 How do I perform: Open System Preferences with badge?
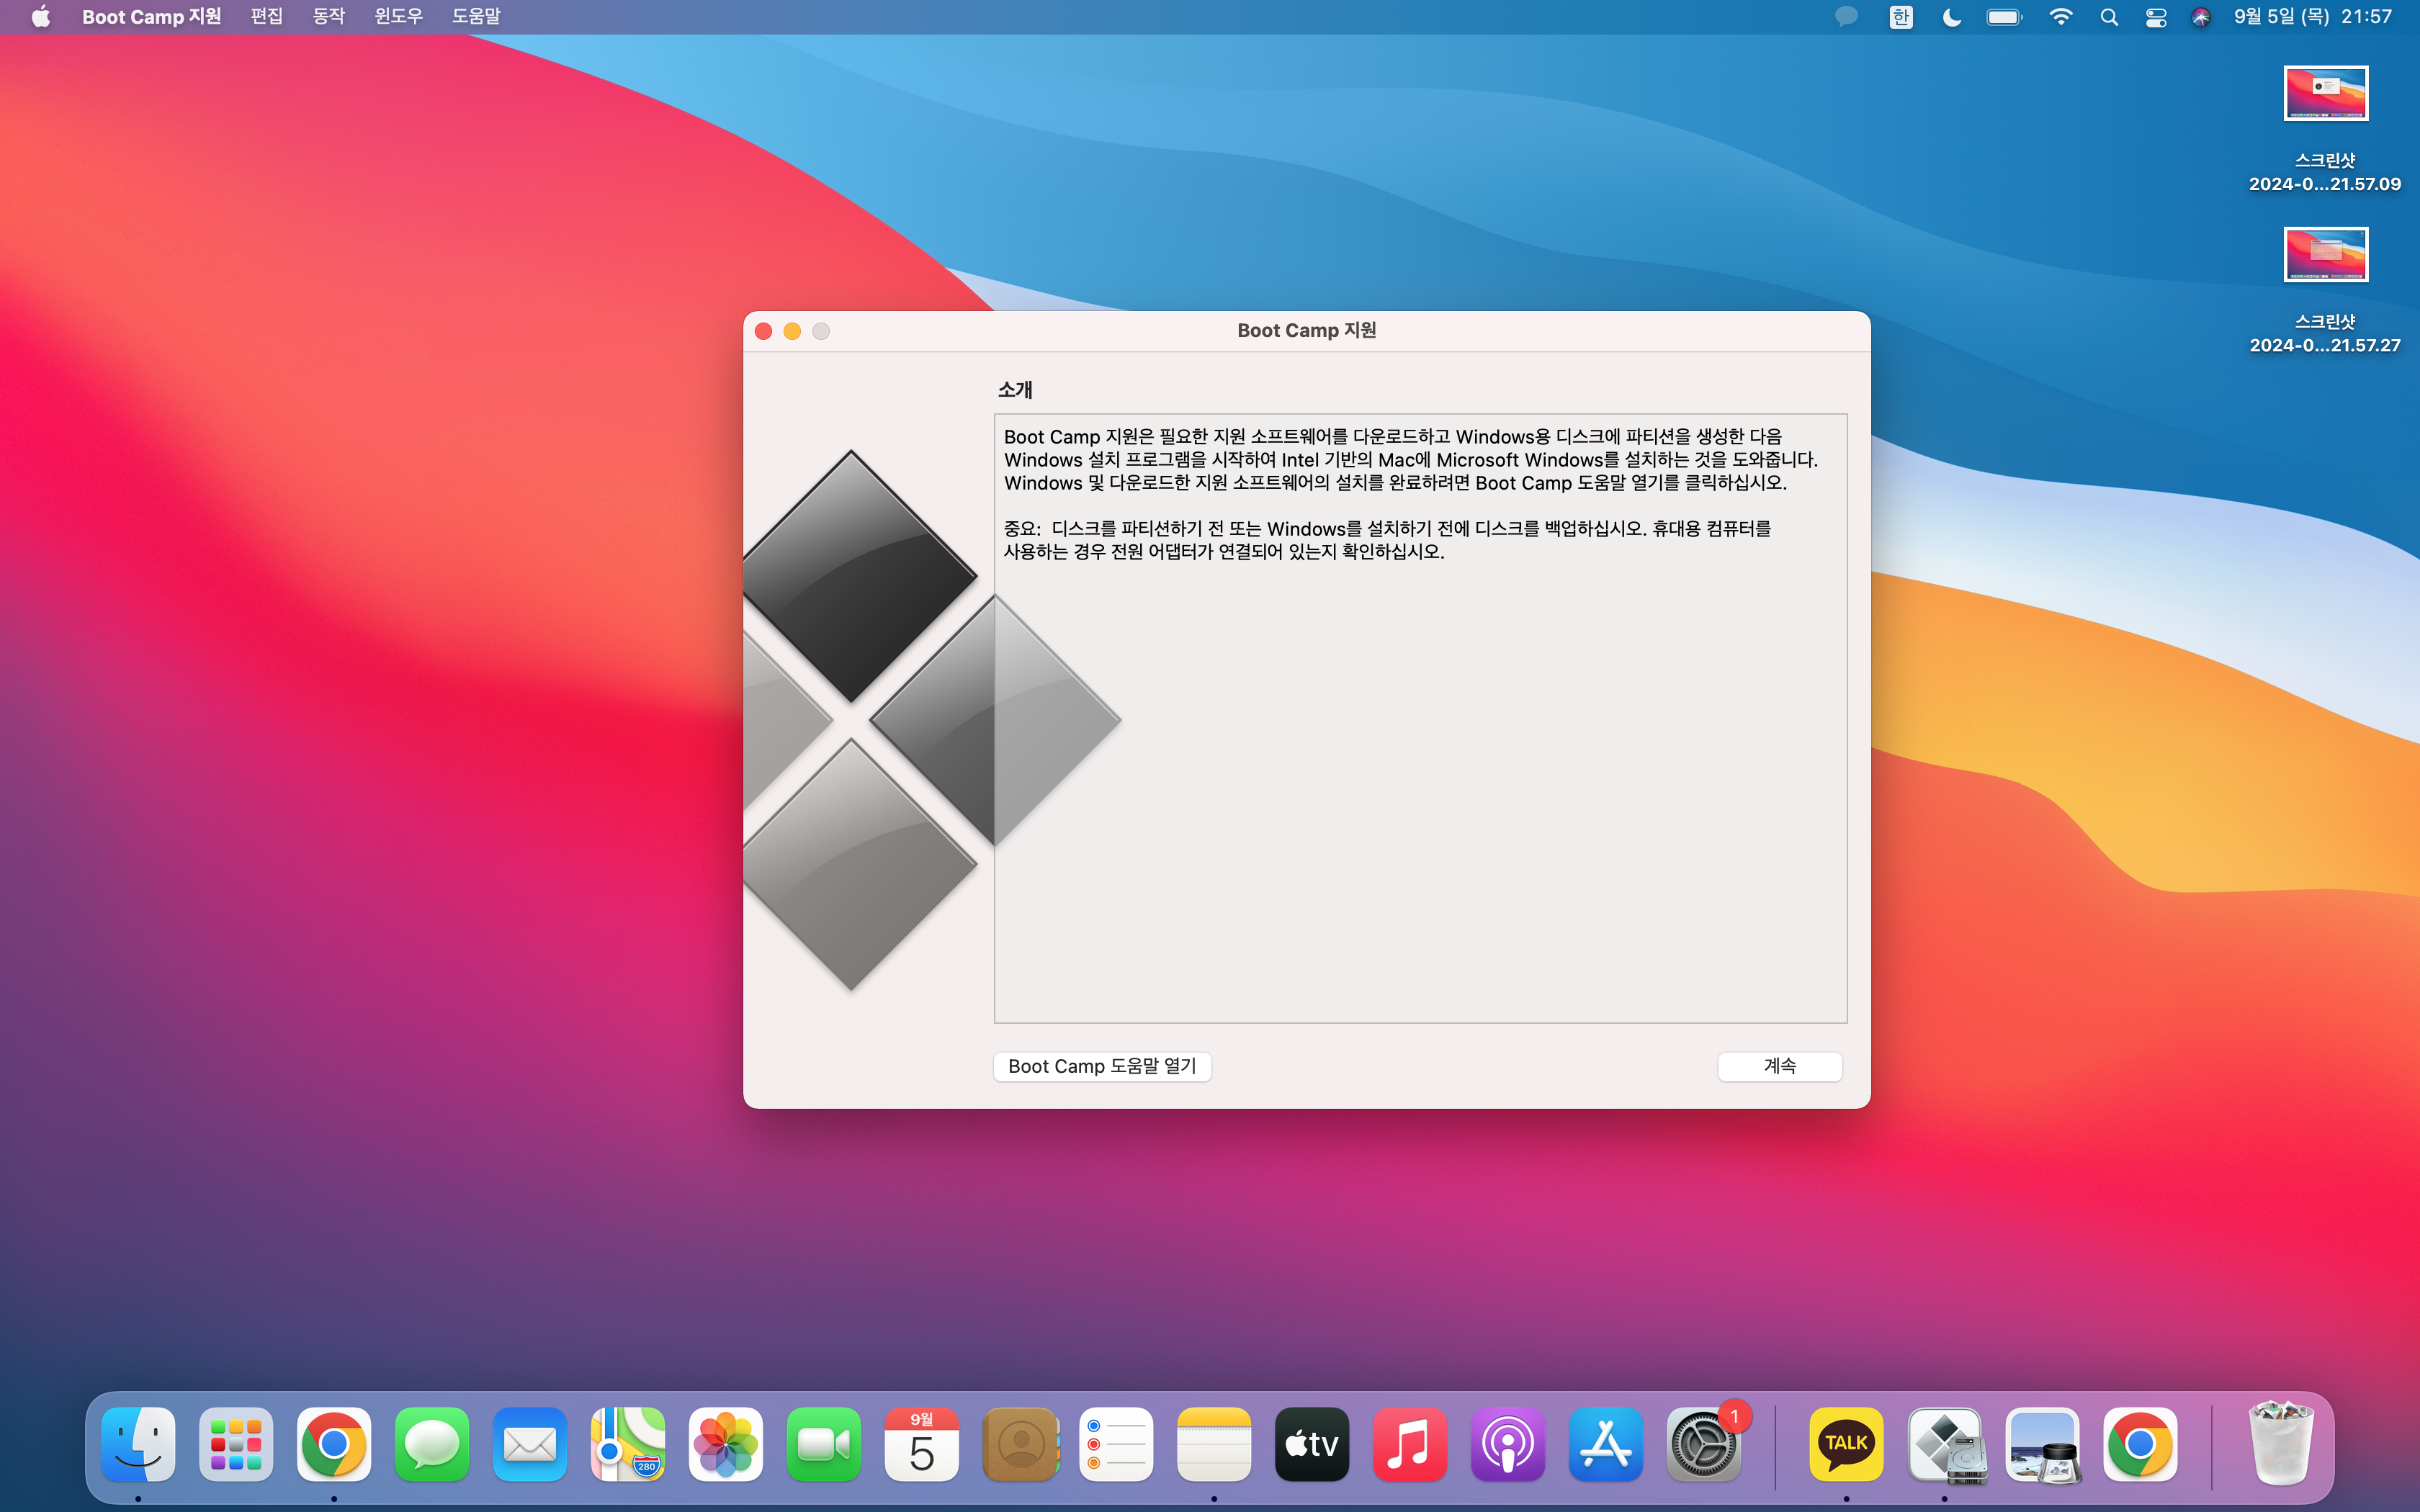(1704, 1444)
